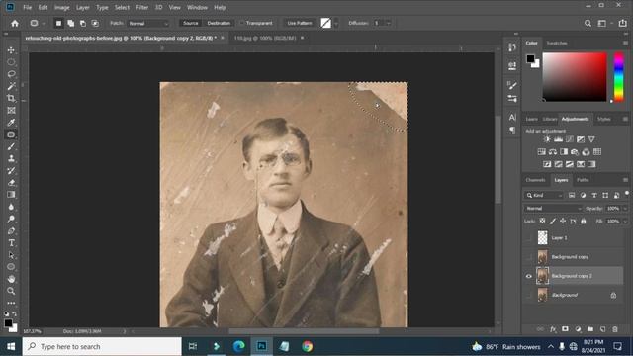Select the Elliptical Marquee tool
Screen dimensions: 633x356
[x=11, y=62]
